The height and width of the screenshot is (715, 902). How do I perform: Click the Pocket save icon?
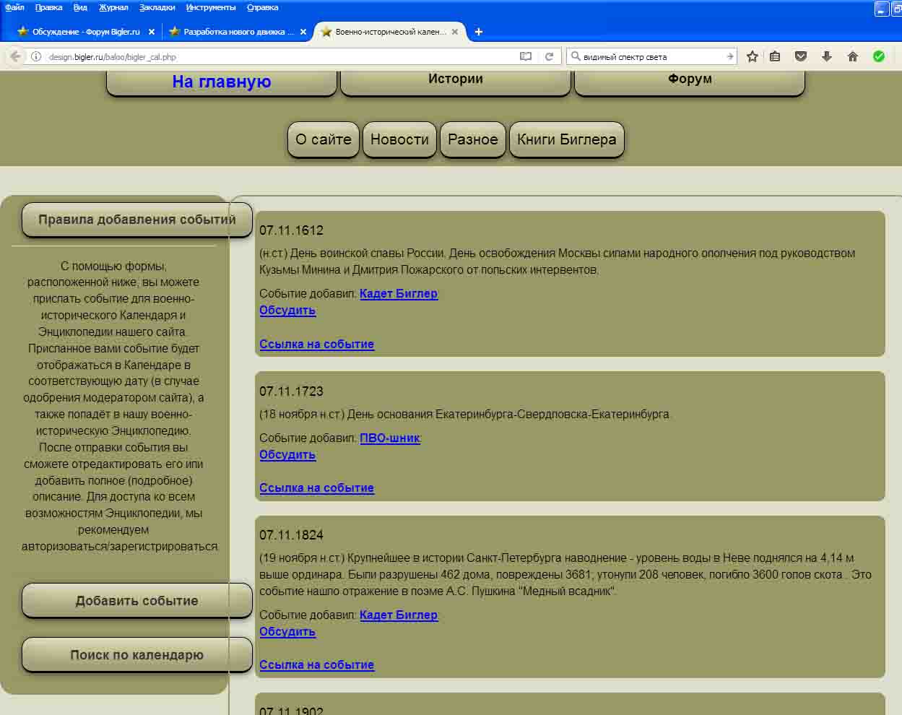point(800,56)
